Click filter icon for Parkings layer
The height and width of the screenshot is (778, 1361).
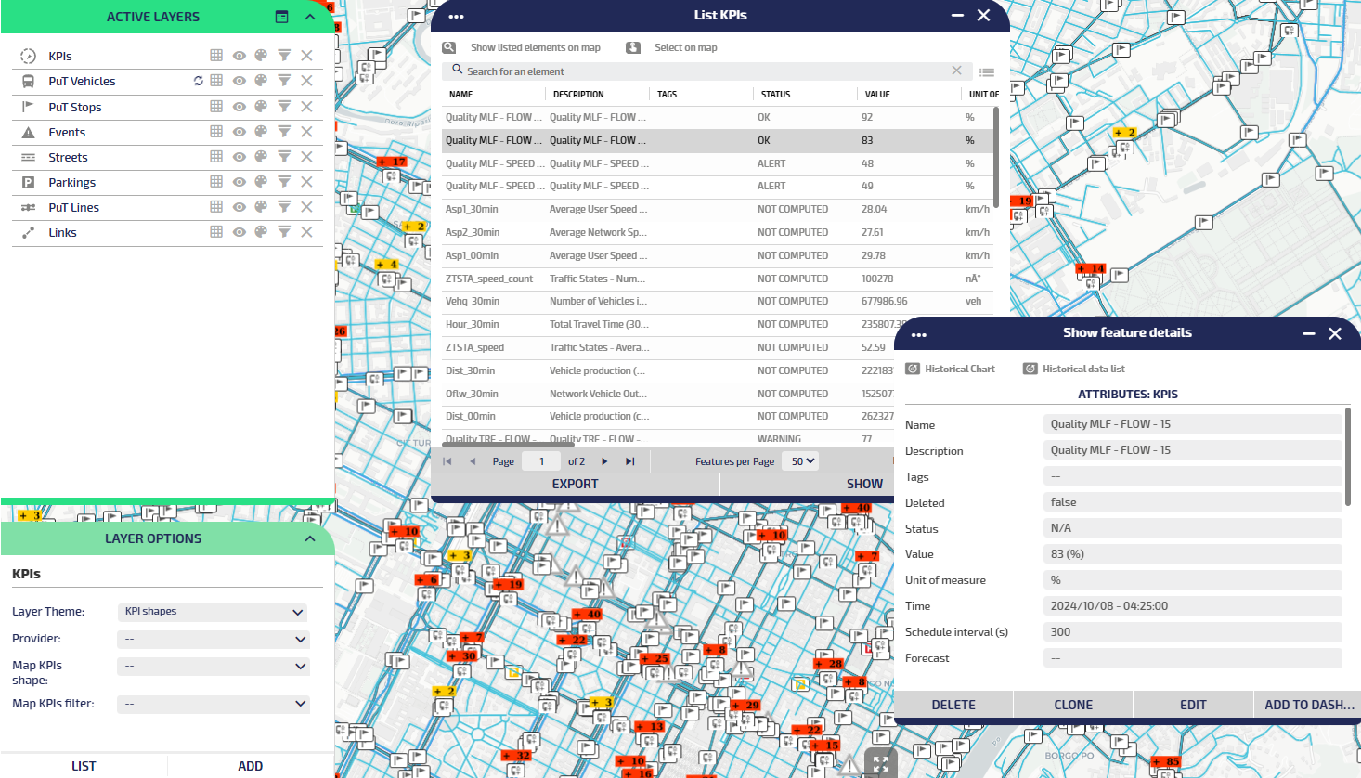284,182
